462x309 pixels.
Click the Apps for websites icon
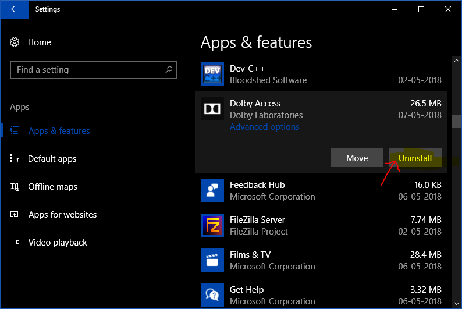[14, 214]
